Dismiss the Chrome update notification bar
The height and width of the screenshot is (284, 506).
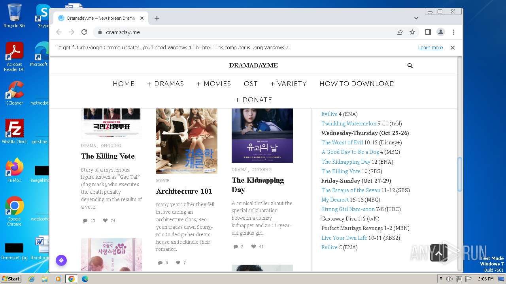(453, 48)
